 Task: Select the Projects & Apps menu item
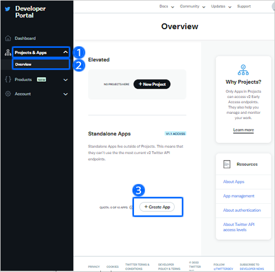pos(31,53)
